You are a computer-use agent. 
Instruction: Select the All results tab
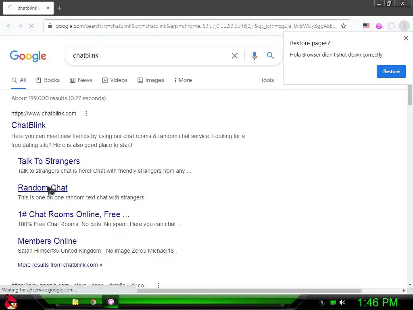[19, 80]
